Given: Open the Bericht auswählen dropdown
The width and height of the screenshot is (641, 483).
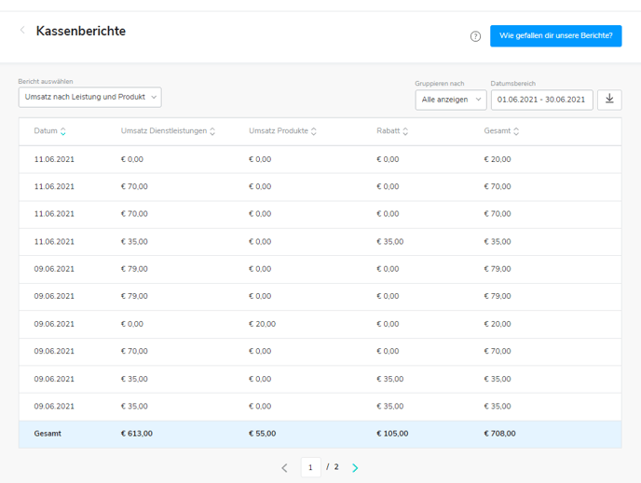Looking at the screenshot, I should [x=89, y=98].
